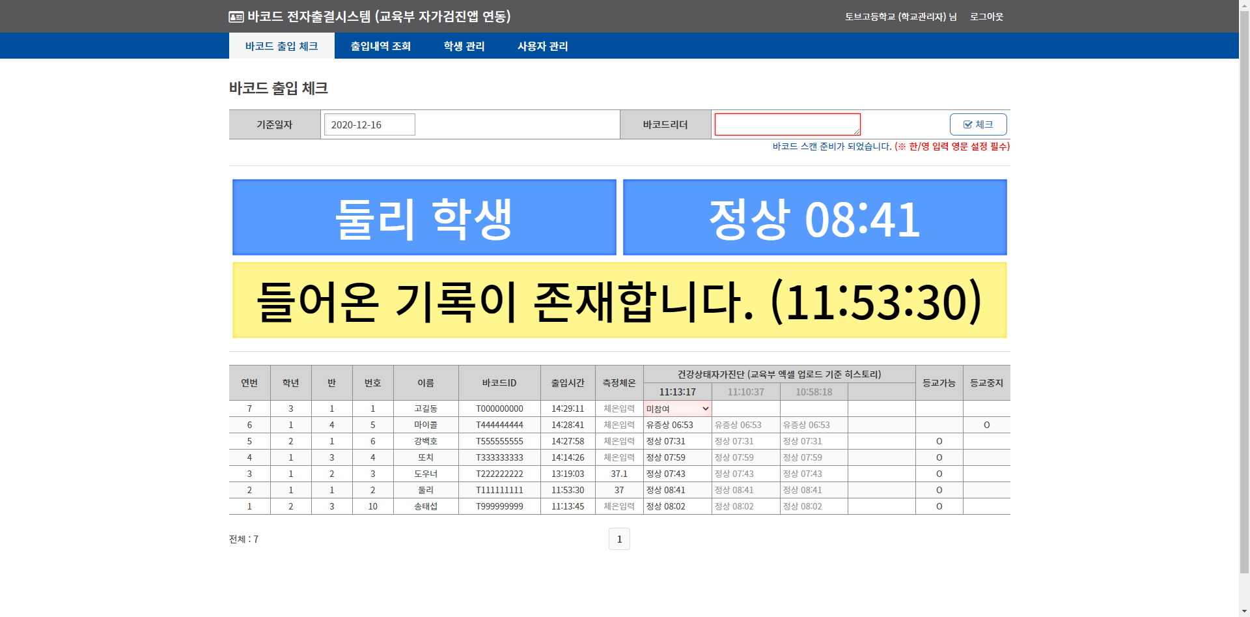The height and width of the screenshot is (617, 1250).
Task: Open the 학생 관리 menu tab
Action: point(464,46)
